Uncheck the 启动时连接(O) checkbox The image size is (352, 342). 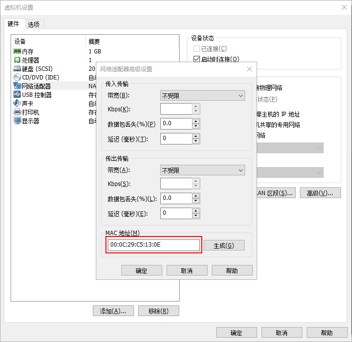tap(196, 59)
